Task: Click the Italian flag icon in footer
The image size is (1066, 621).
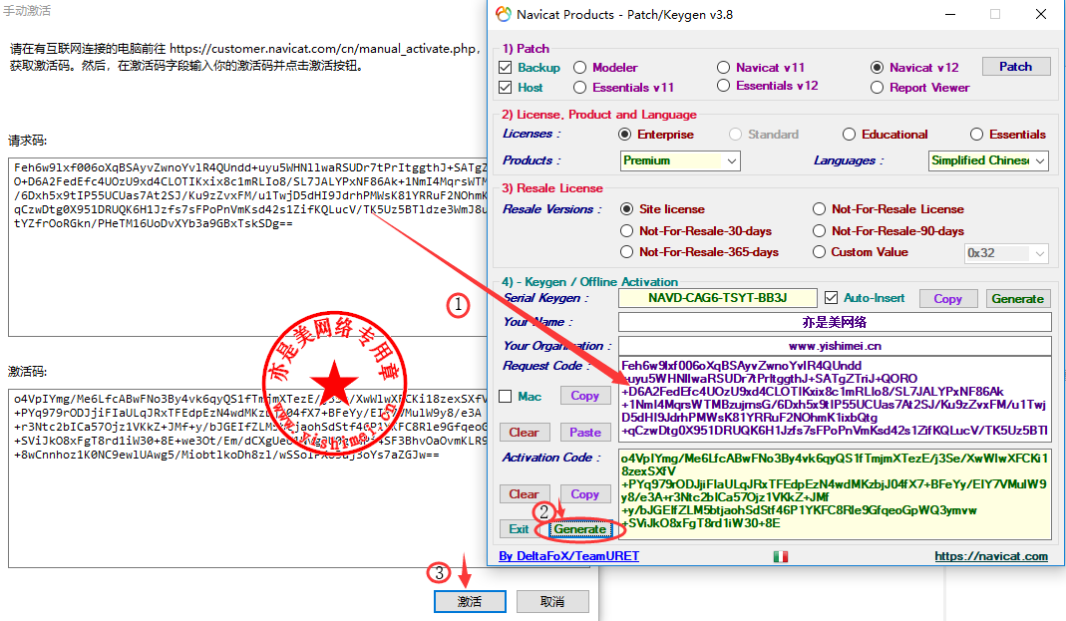Action: 781,556
